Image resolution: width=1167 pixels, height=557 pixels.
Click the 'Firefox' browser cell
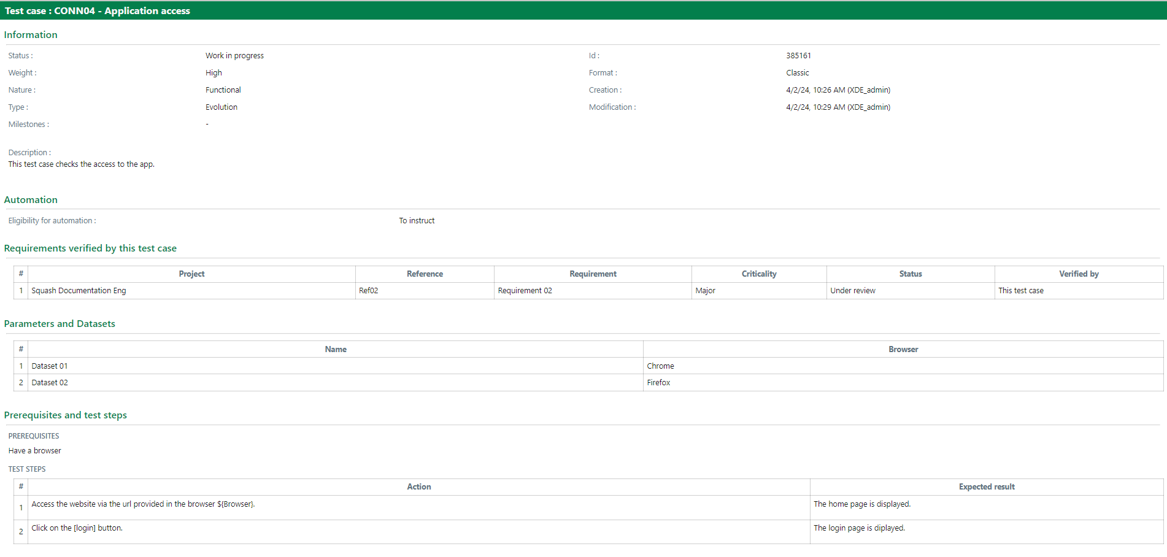(x=658, y=383)
